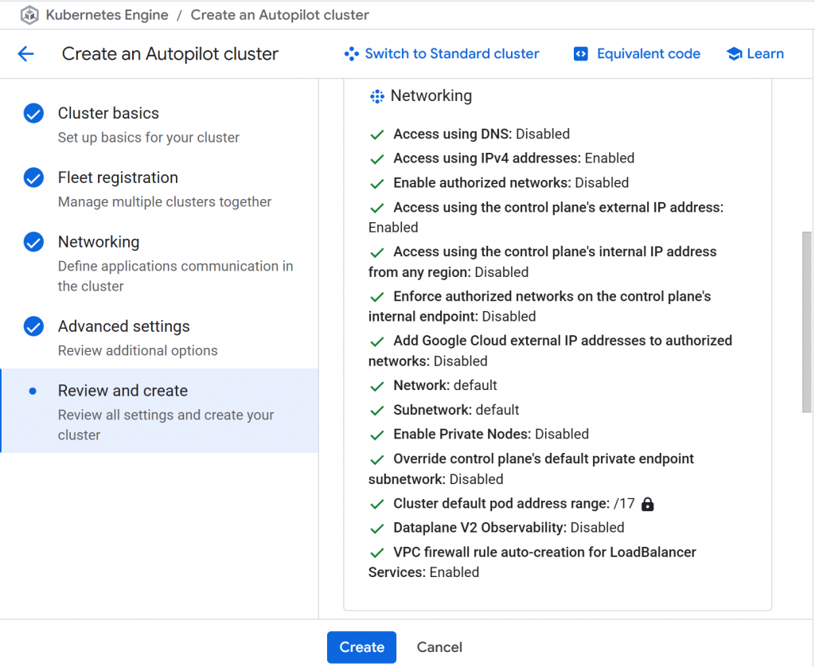Click the Cancel button

pyautogui.click(x=439, y=647)
